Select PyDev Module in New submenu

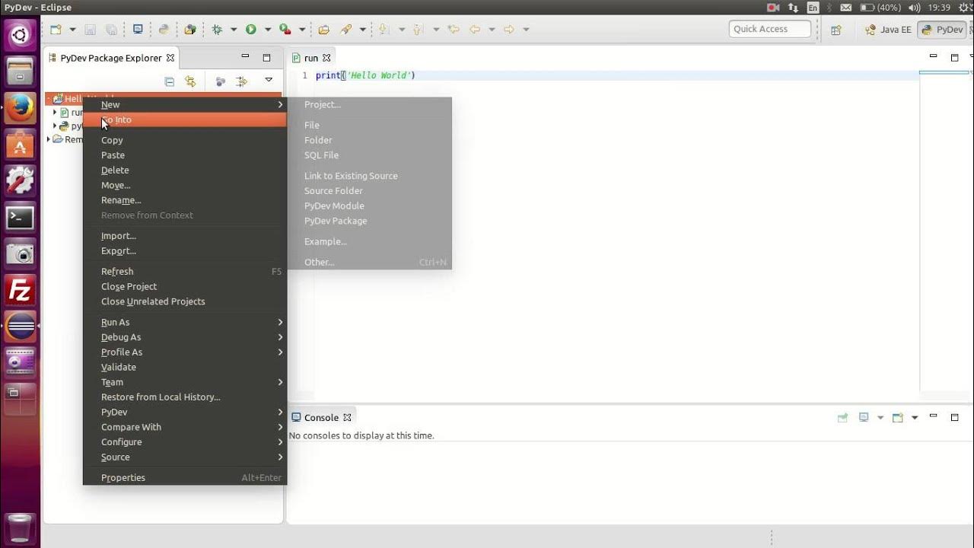[370, 206]
